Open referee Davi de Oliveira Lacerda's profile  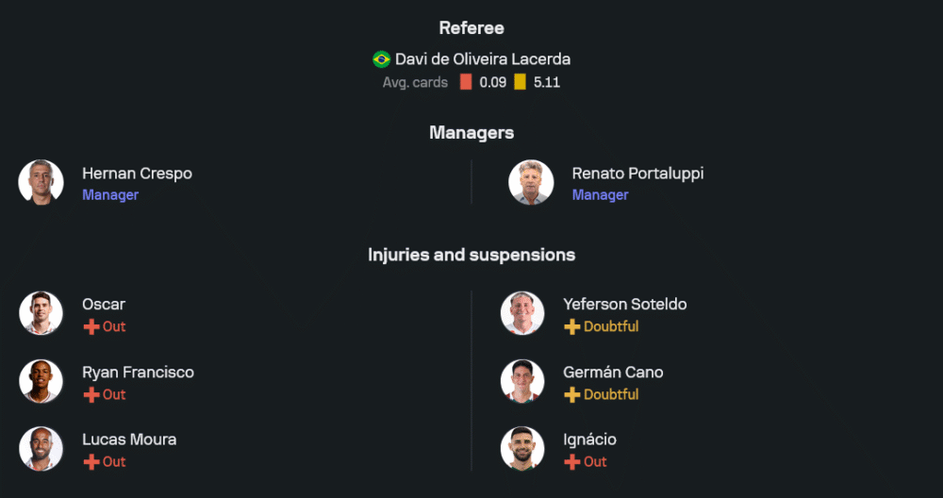pyautogui.click(x=482, y=59)
